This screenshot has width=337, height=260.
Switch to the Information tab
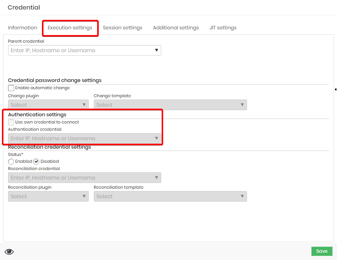tap(22, 28)
